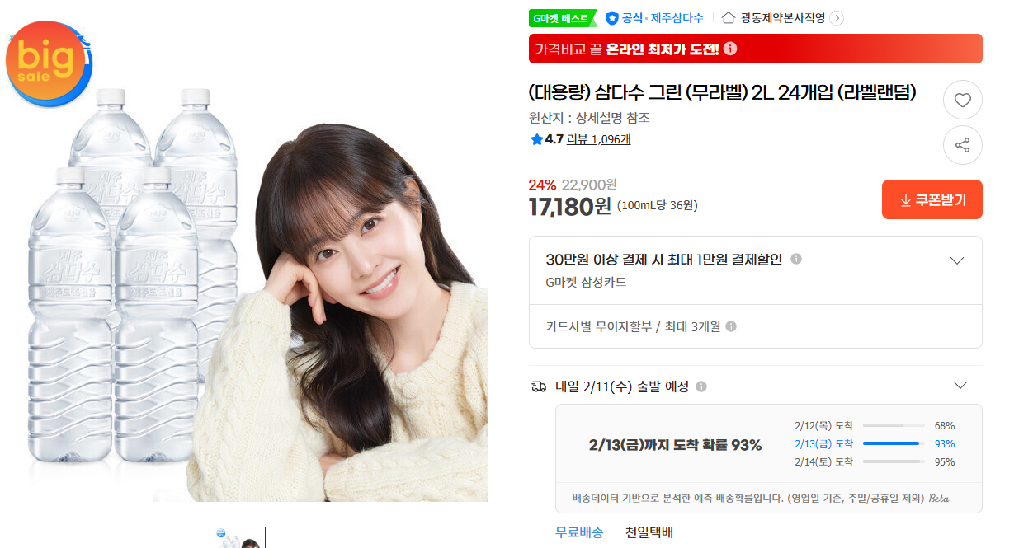Image resolution: width=1033 pixels, height=548 pixels.
Task: Click the delivery truck icon
Action: click(x=539, y=386)
